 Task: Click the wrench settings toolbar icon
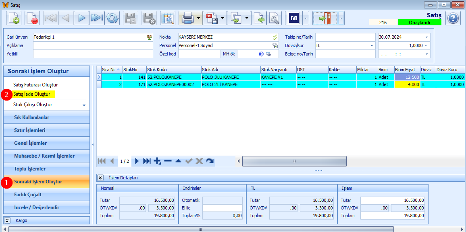[274, 18]
